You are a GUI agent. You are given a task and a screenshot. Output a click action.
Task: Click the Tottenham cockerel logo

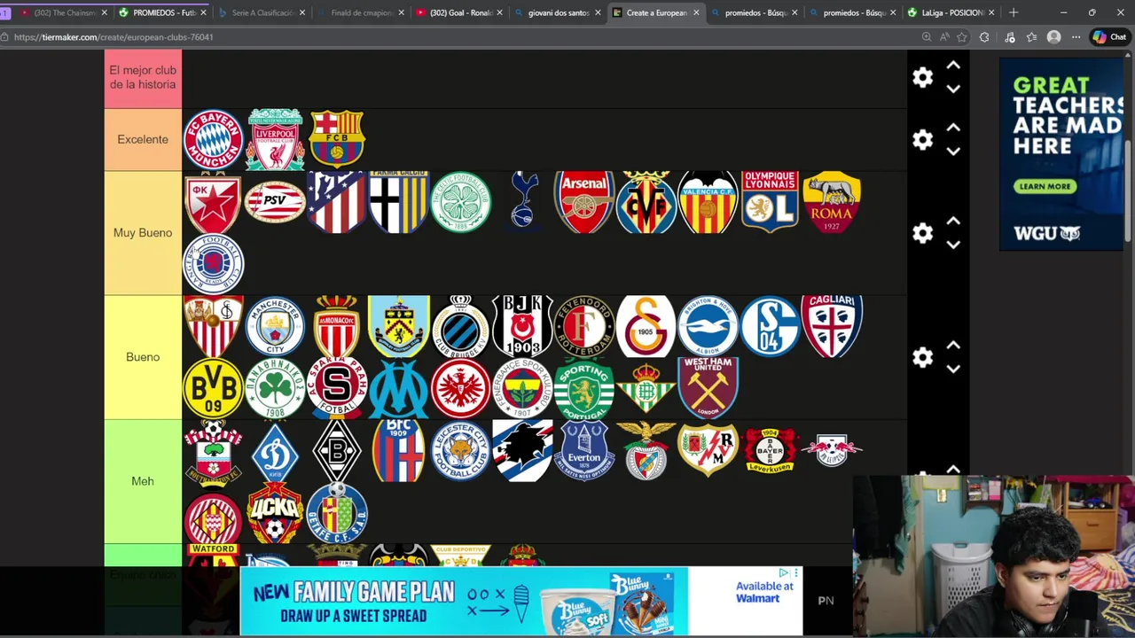pos(522,200)
